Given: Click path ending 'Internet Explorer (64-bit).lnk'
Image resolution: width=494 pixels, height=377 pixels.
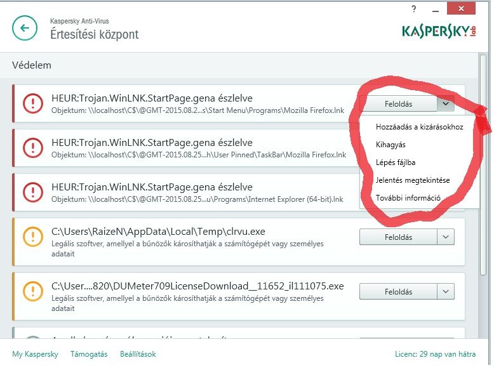Looking at the screenshot, I should [x=197, y=199].
